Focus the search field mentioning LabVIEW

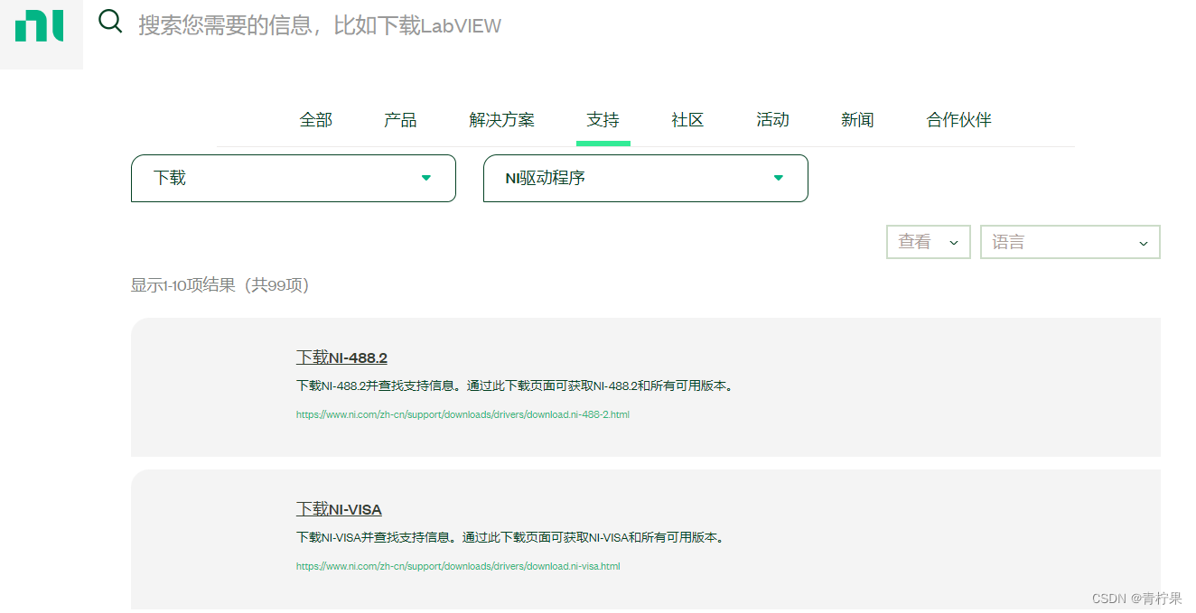click(x=320, y=25)
